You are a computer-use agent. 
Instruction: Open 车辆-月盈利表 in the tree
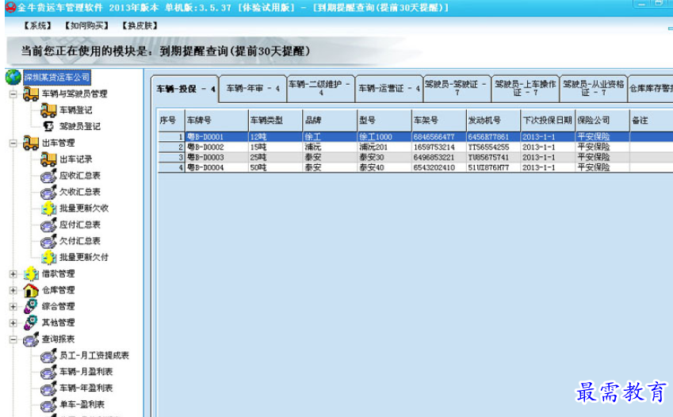tap(86, 372)
